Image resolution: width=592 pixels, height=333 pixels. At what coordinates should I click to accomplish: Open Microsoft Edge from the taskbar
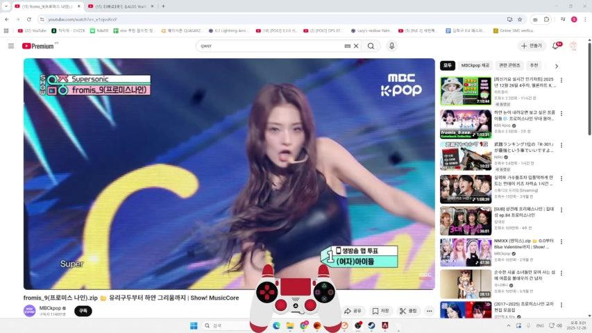[x=276, y=325]
